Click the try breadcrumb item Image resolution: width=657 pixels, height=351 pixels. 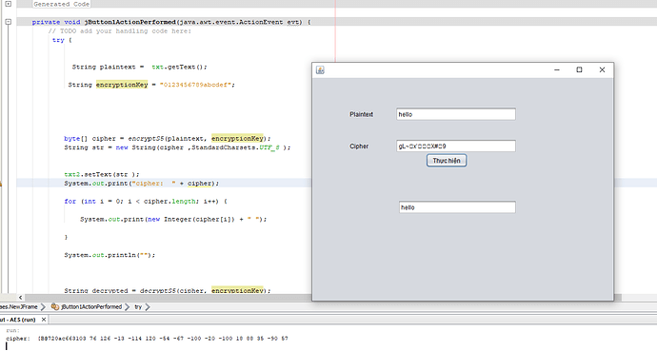[138, 307]
